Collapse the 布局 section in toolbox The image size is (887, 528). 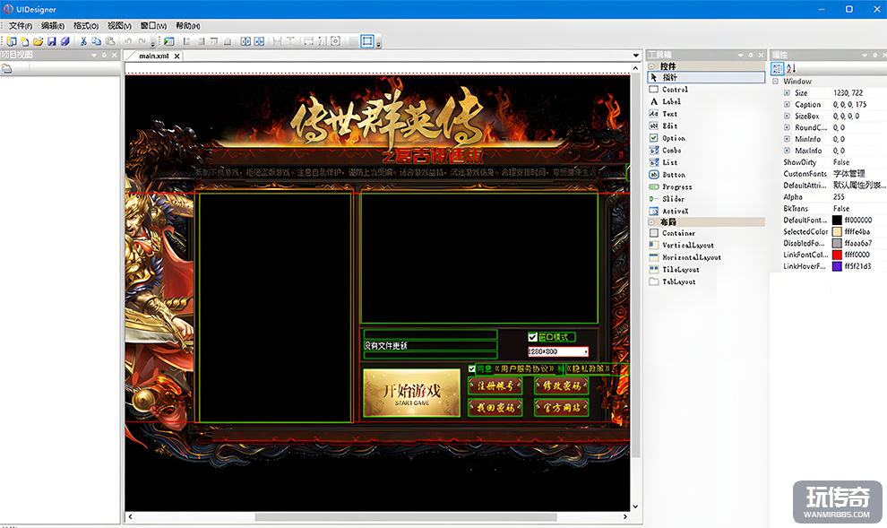[651, 221]
